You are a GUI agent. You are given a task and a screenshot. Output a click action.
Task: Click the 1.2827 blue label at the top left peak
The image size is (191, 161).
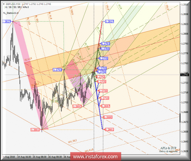tap(6, 22)
